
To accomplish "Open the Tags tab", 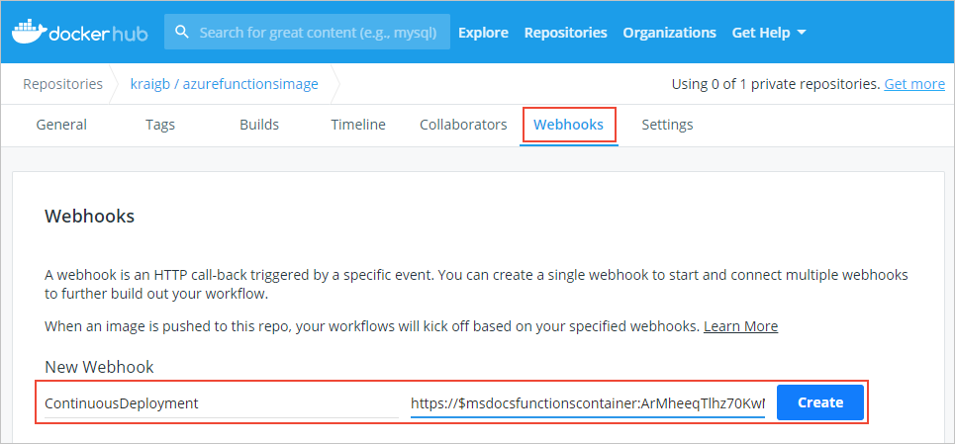I will coord(160,125).
